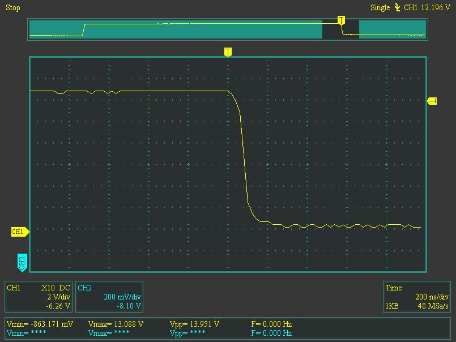Click the Vpp 13.951 V measurement readout
Viewport: 456px width, 342px height.
(x=194, y=324)
